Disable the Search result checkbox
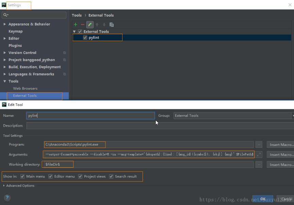Image resolution: width=294 pixels, height=205 pixels. (111, 176)
